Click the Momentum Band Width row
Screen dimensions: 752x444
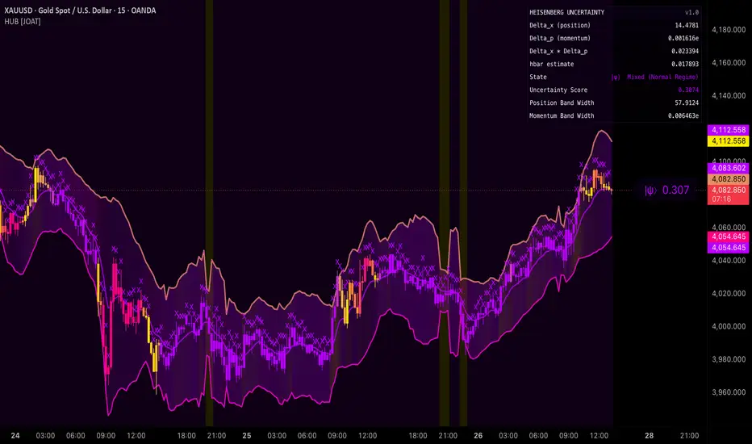(x=614, y=115)
